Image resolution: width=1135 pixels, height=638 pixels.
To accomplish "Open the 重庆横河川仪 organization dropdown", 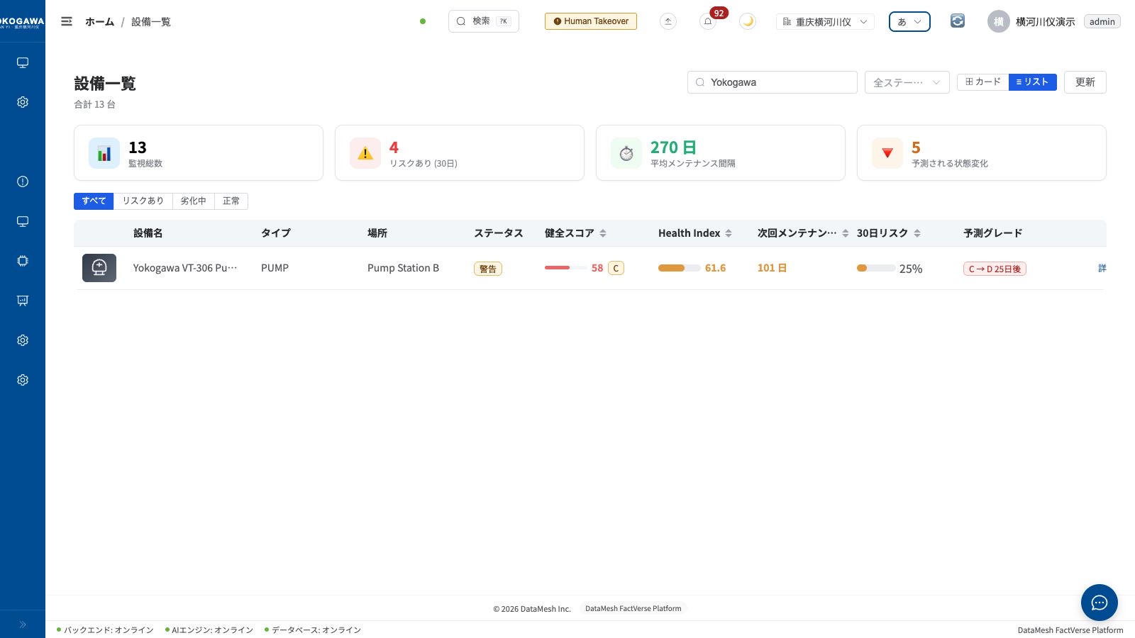I will point(825,21).
